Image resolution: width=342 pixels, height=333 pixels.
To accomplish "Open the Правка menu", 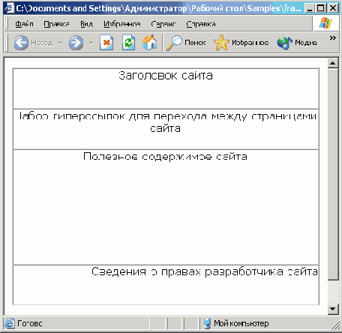I will (56, 24).
